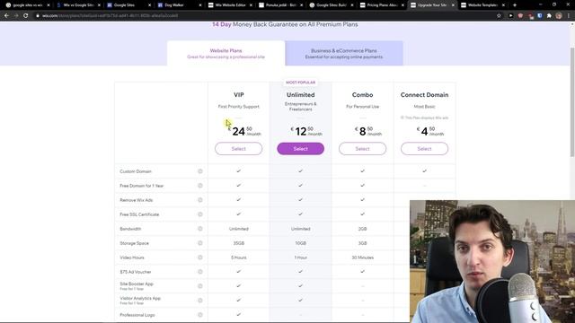Open info icon for Site Booster App row
This screenshot has width=575, height=323.
point(200,286)
